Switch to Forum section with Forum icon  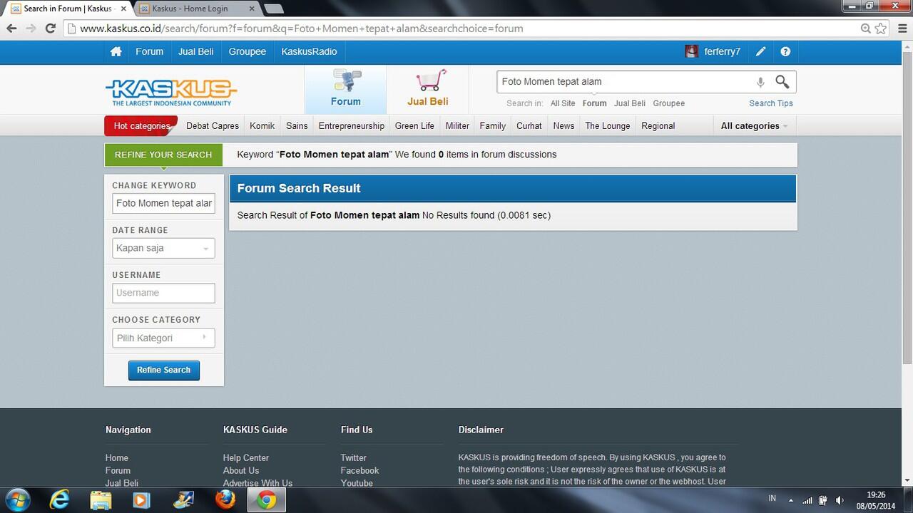[x=346, y=89]
